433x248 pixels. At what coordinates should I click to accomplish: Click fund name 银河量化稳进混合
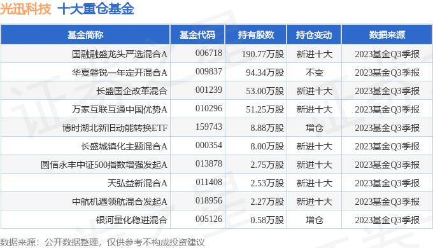pyautogui.click(x=132, y=220)
